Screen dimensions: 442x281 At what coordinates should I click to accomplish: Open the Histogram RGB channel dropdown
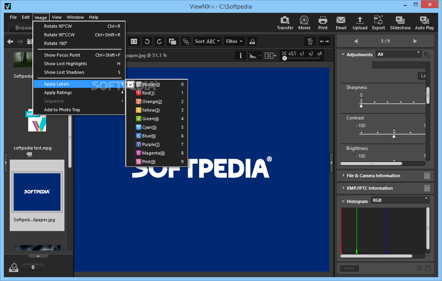click(x=400, y=200)
